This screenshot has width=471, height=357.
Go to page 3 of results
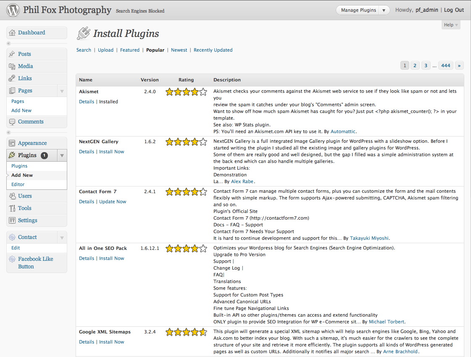click(x=426, y=66)
